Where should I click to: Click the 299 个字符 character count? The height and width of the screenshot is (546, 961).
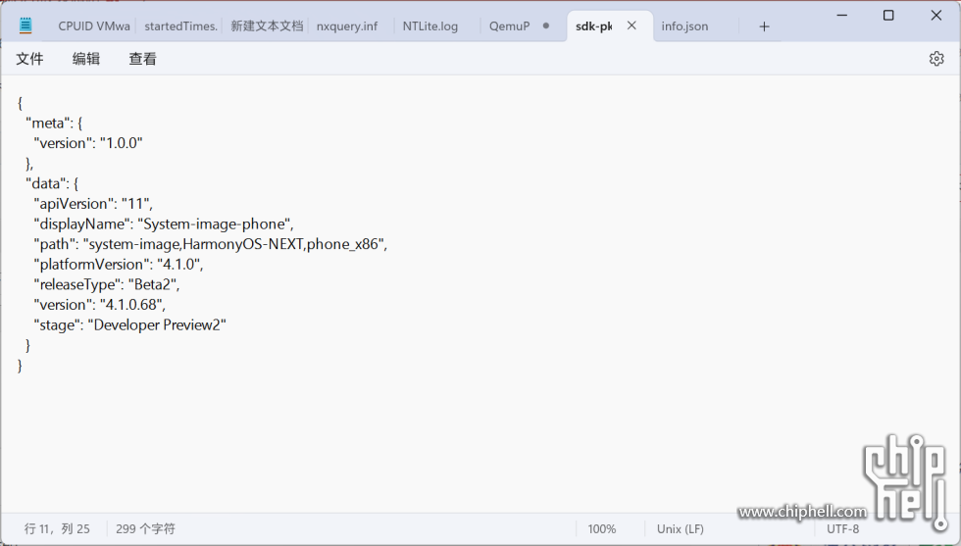145,528
